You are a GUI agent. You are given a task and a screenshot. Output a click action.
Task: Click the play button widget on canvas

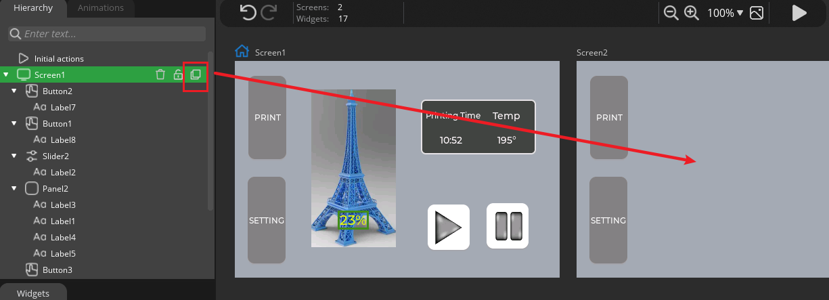pyautogui.click(x=449, y=227)
